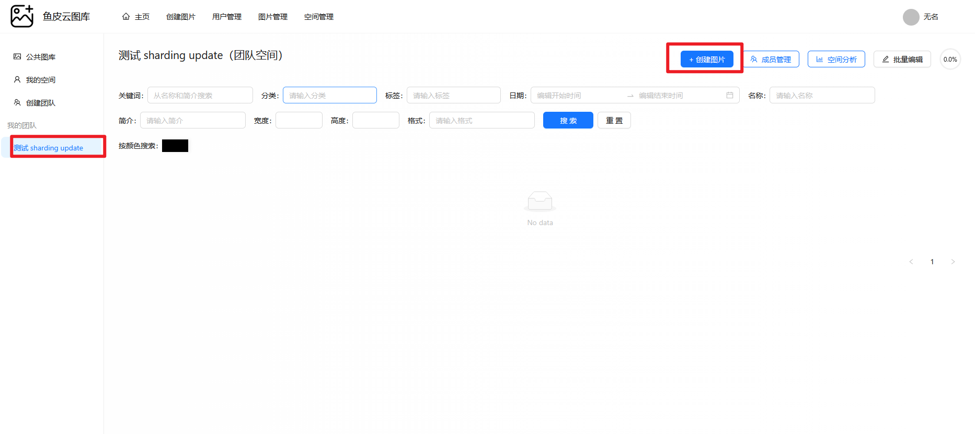Open the 创建图片 top menu item

pyautogui.click(x=181, y=17)
